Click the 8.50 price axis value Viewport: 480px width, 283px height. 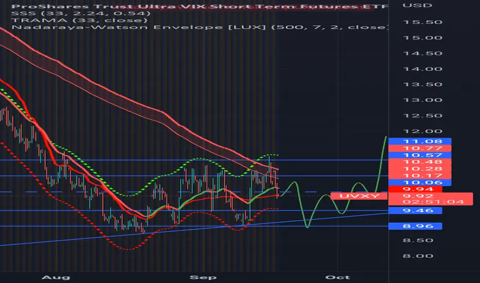point(418,240)
